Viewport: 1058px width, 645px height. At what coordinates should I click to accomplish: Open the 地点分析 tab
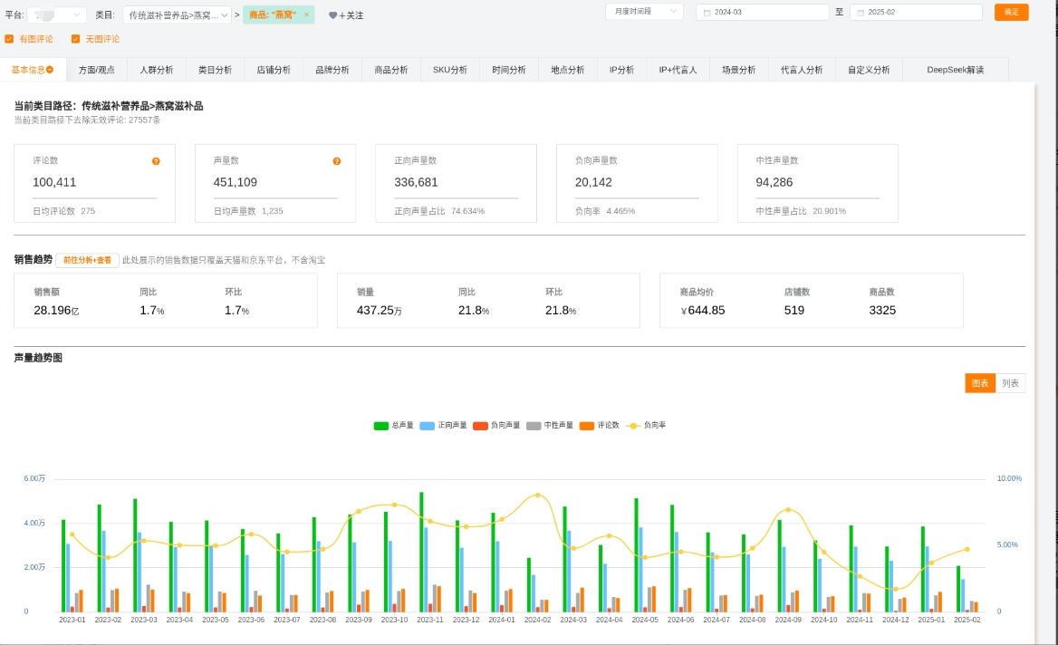pyautogui.click(x=567, y=70)
